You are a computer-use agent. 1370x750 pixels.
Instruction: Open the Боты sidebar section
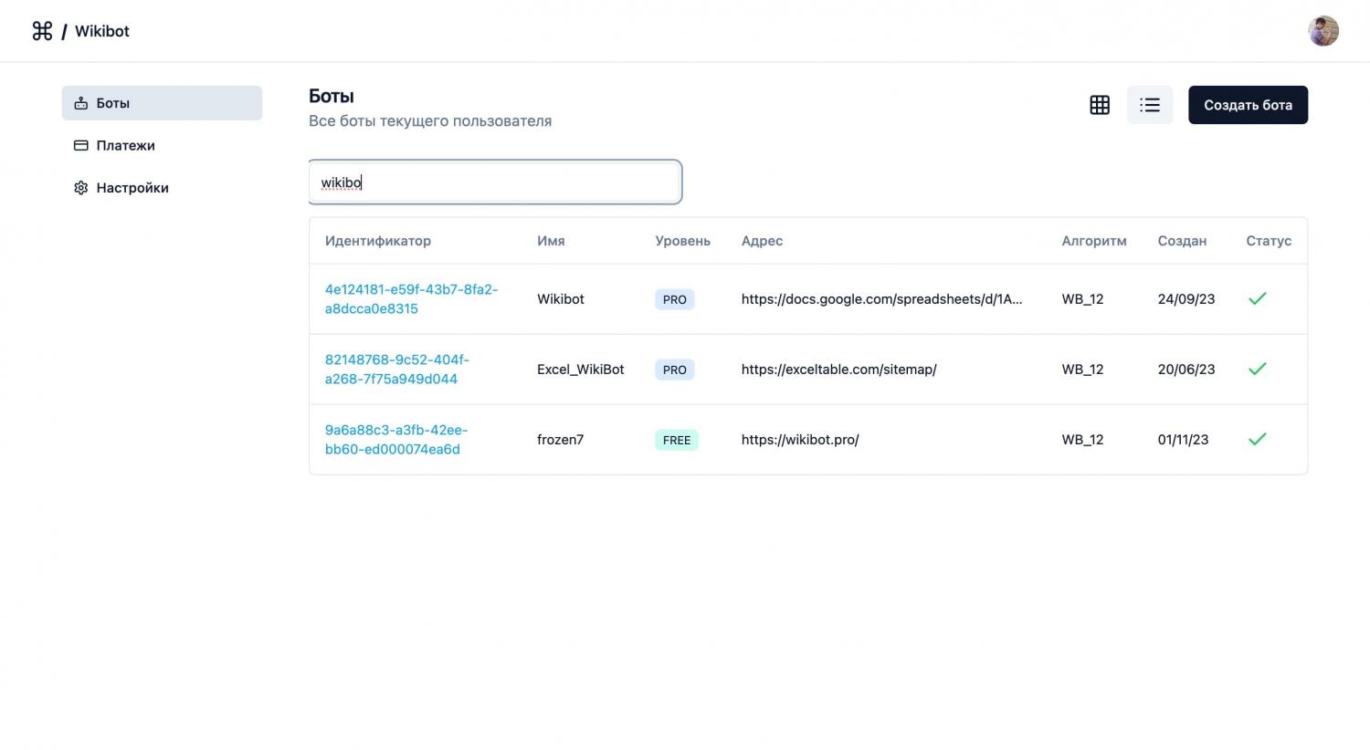coord(162,103)
